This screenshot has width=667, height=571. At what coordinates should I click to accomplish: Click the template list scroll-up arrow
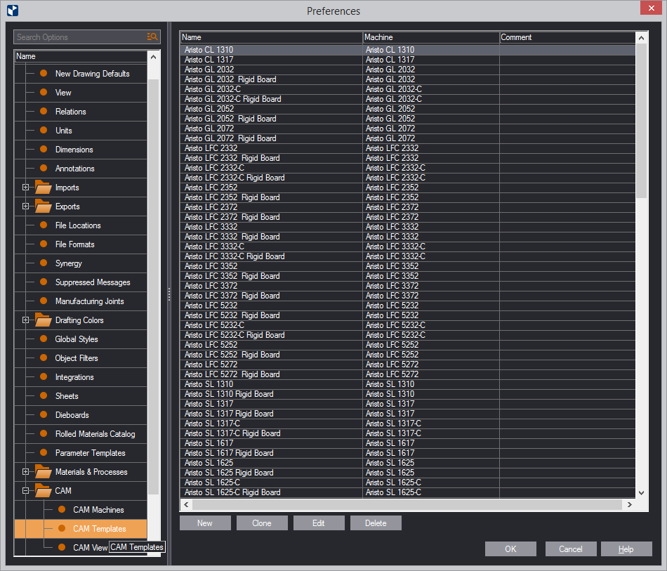coord(642,38)
